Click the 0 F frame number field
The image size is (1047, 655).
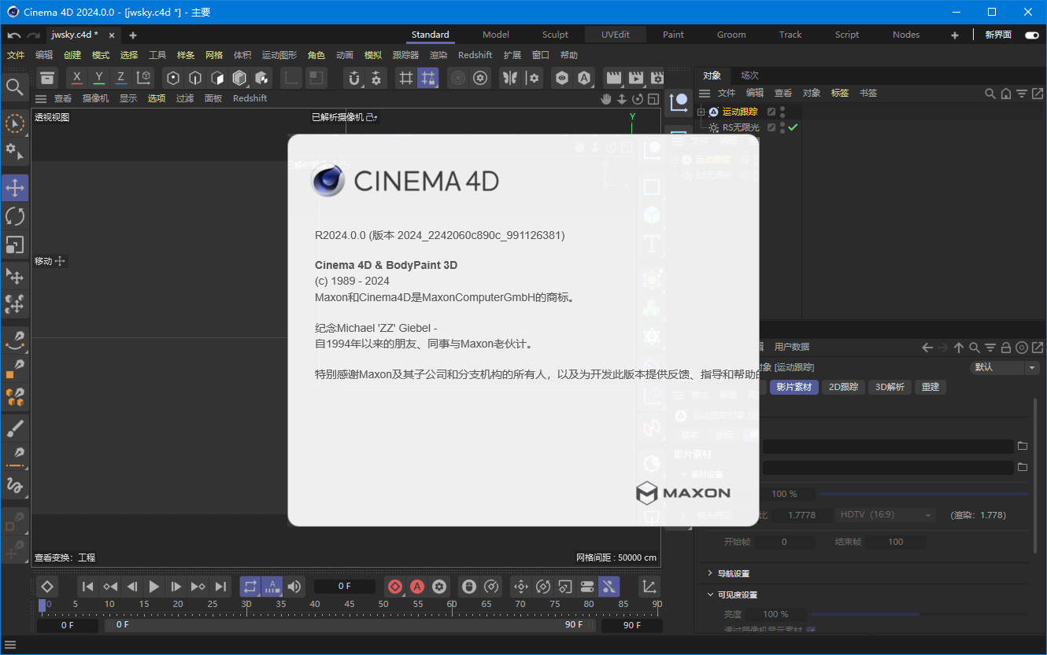[x=344, y=586]
